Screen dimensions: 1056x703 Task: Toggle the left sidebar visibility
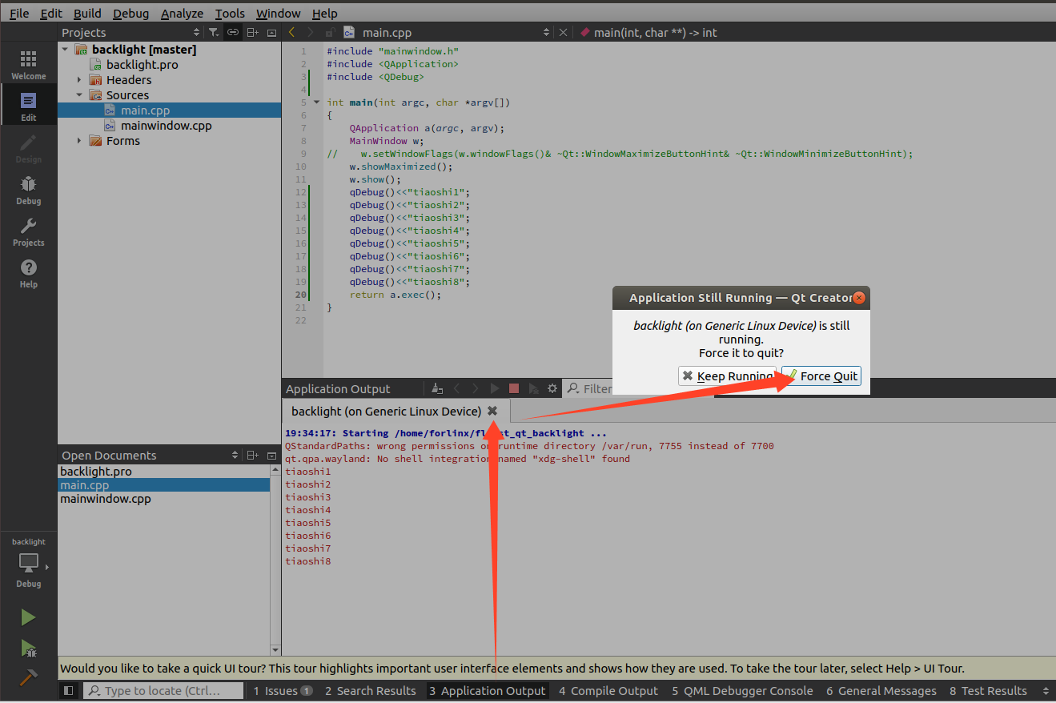69,691
